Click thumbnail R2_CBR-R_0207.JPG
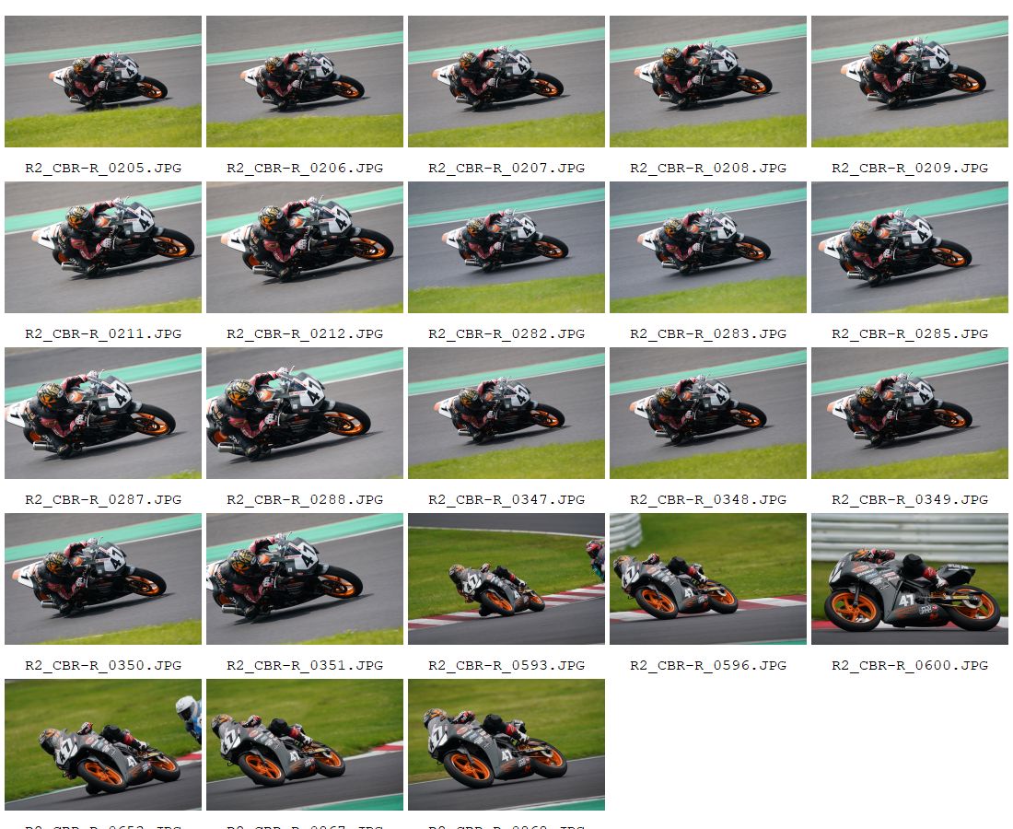Viewport: 1013px width, 829px height. (x=506, y=81)
